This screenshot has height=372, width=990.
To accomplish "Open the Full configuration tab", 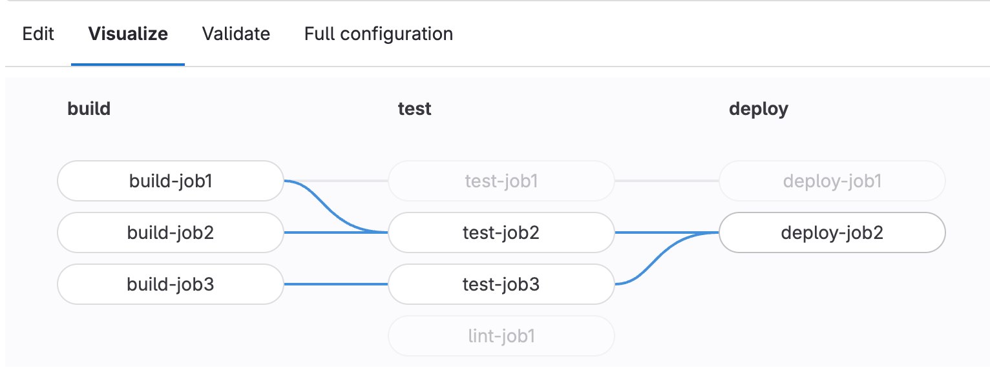I will (x=378, y=34).
